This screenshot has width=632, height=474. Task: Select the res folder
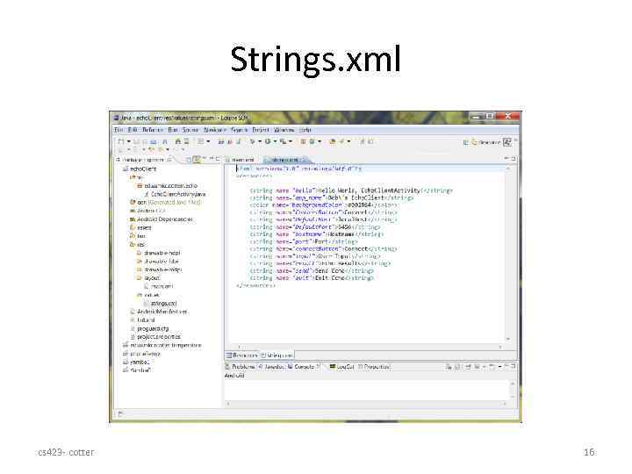pyautogui.click(x=138, y=245)
